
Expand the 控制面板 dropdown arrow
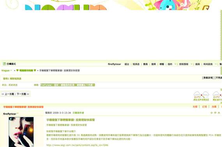[x=191, y=64]
